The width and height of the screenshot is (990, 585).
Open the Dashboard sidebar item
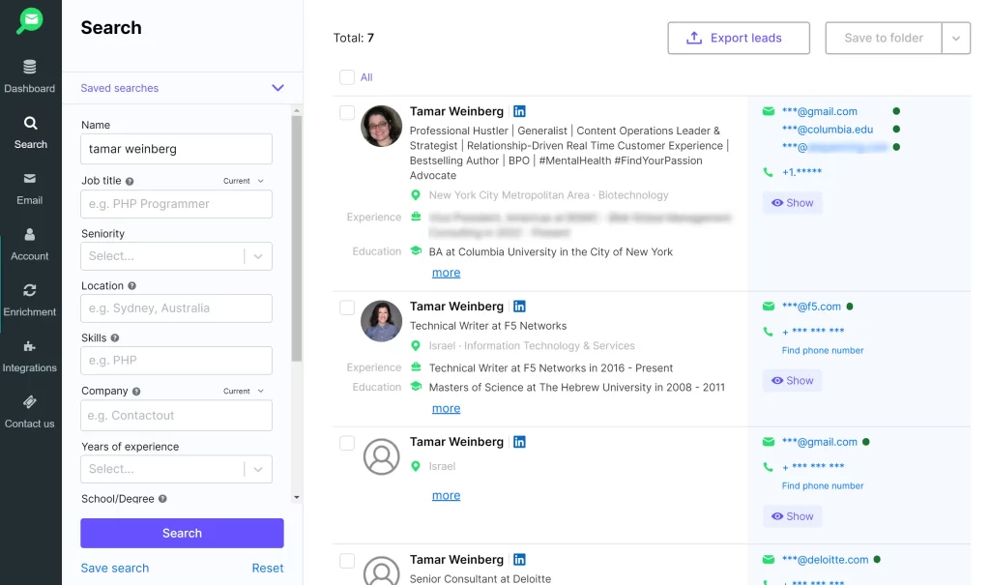[30, 75]
